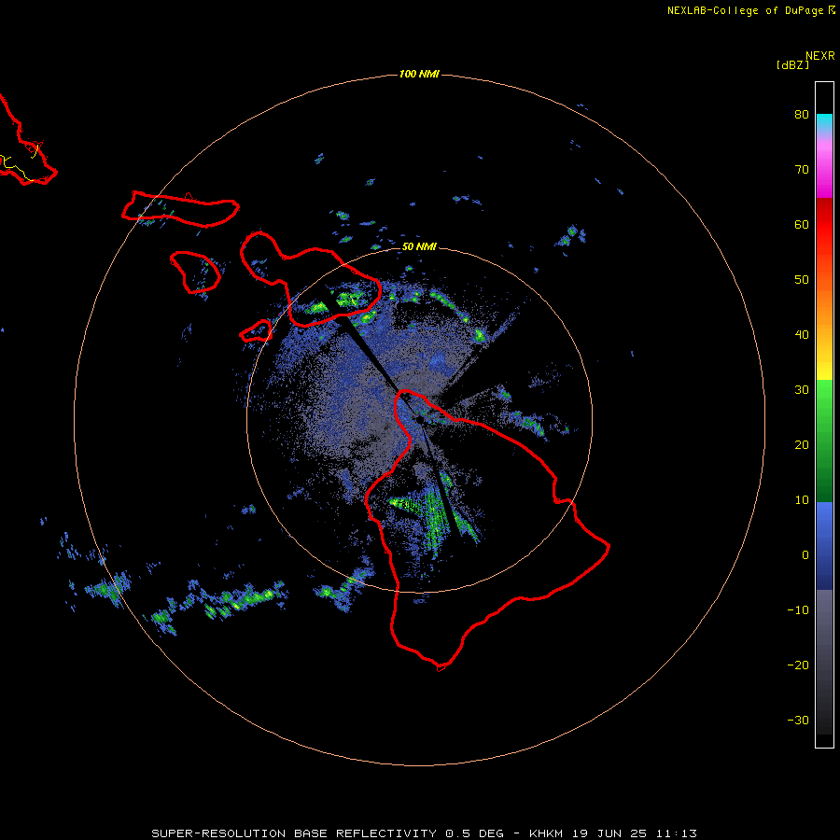
Task: Click the -10 dBZ scale value
Action: tap(798, 610)
